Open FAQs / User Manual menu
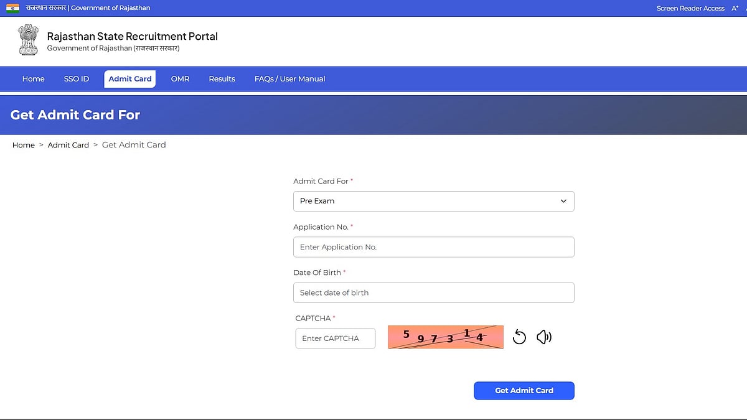747x420 pixels. click(290, 79)
